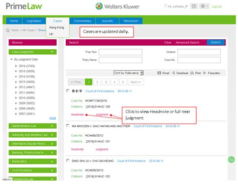
Task: Expand Bankruptcy category
Action: 33,161
